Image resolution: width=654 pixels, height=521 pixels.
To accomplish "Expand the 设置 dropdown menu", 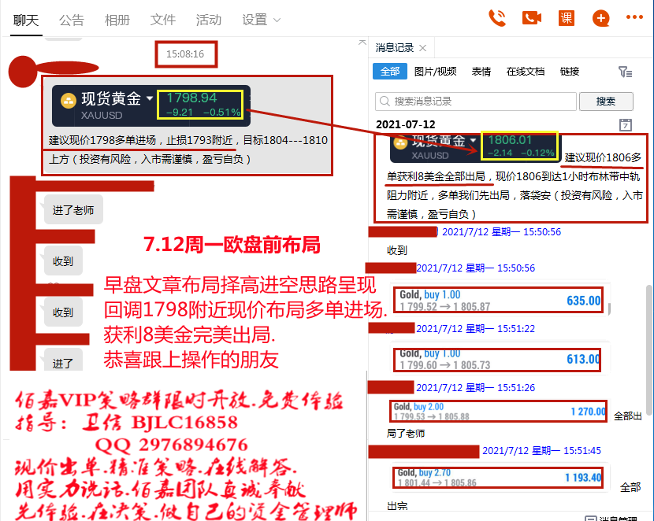I will coord(261,20).
